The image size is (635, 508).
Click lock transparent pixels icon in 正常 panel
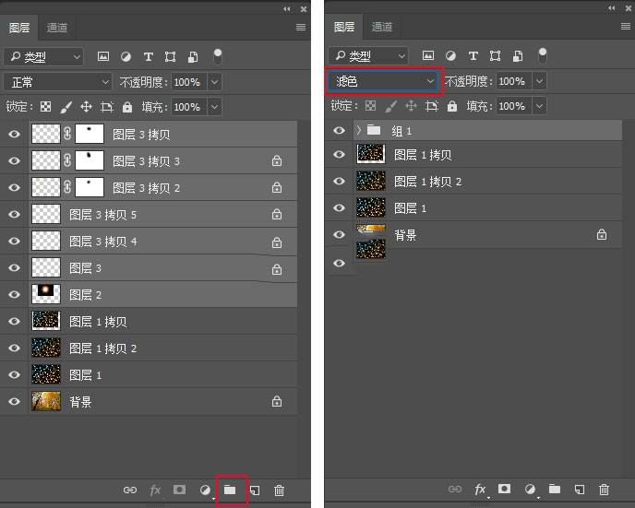click(x=45, y=107)
